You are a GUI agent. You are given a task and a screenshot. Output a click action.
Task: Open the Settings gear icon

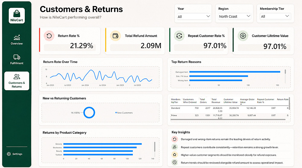click(9, 154)
